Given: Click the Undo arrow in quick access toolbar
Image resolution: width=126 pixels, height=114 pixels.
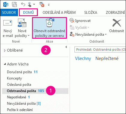Looking at the screenshot, I should 23,4.
